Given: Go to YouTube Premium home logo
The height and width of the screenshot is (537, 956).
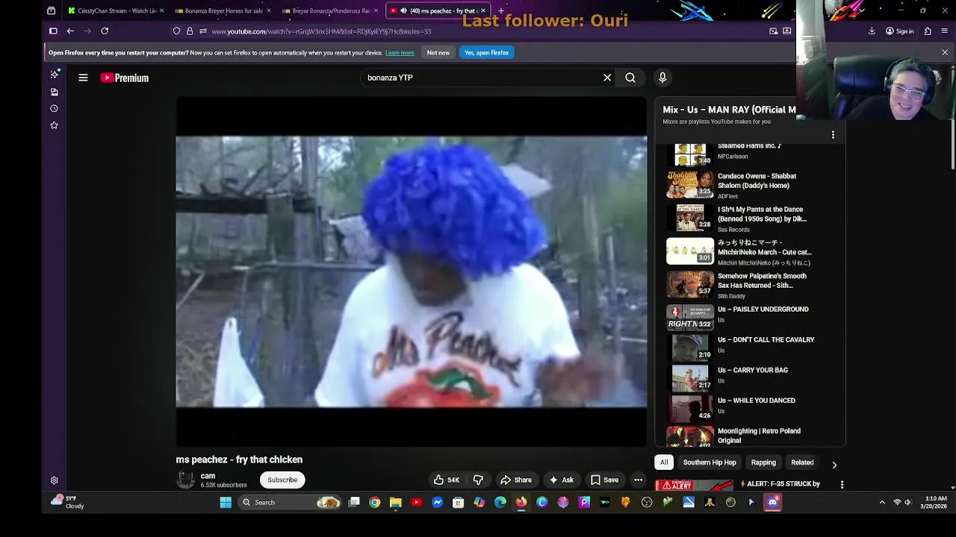Looking at the screenshot, I should tap(125, 78).
